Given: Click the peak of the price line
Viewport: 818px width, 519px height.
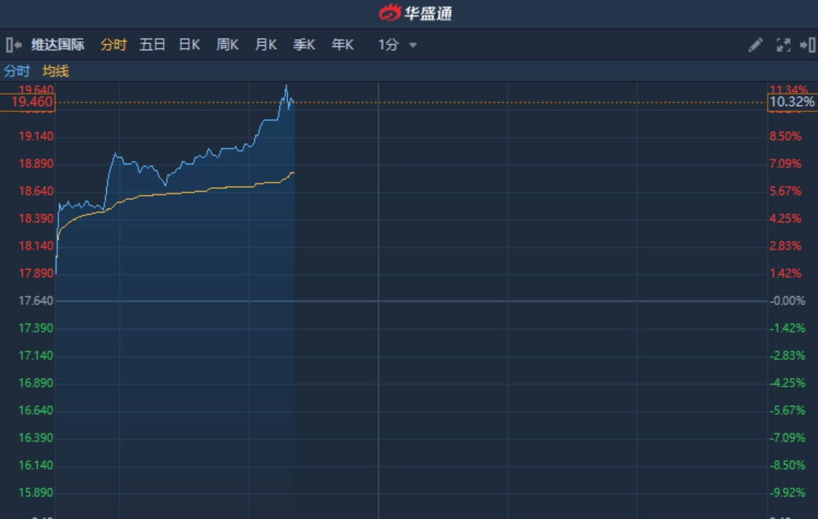Looking at the screenshot, I should 286,86.
